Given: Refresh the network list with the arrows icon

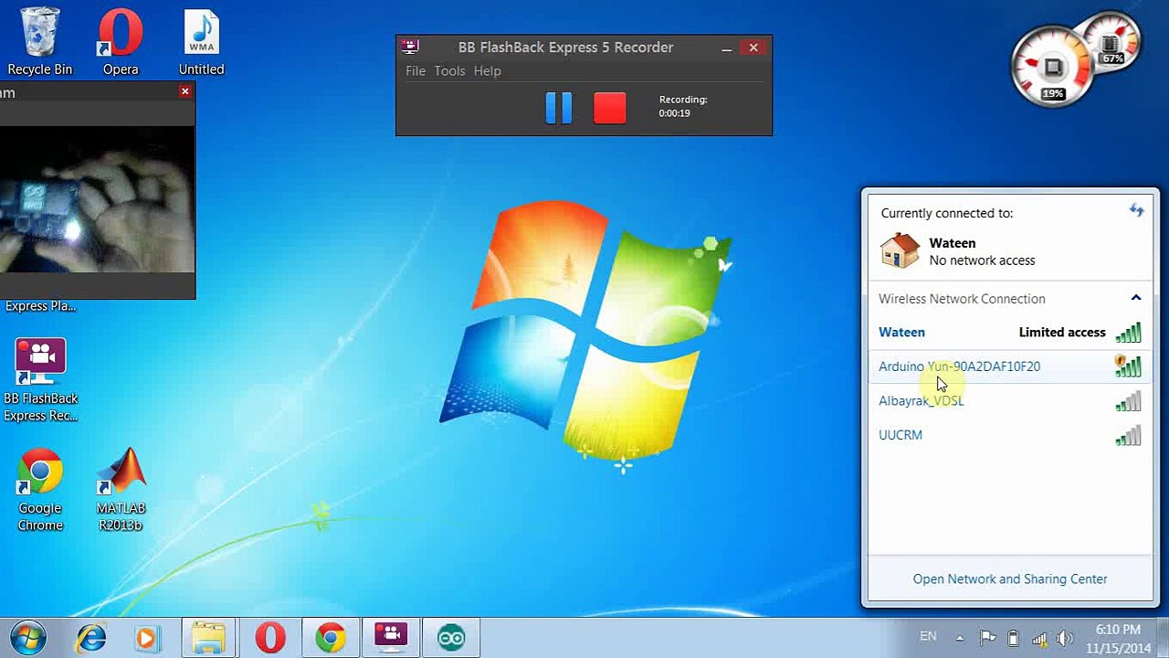Looking at the screenshot, I should click(x=1137, y=211).
